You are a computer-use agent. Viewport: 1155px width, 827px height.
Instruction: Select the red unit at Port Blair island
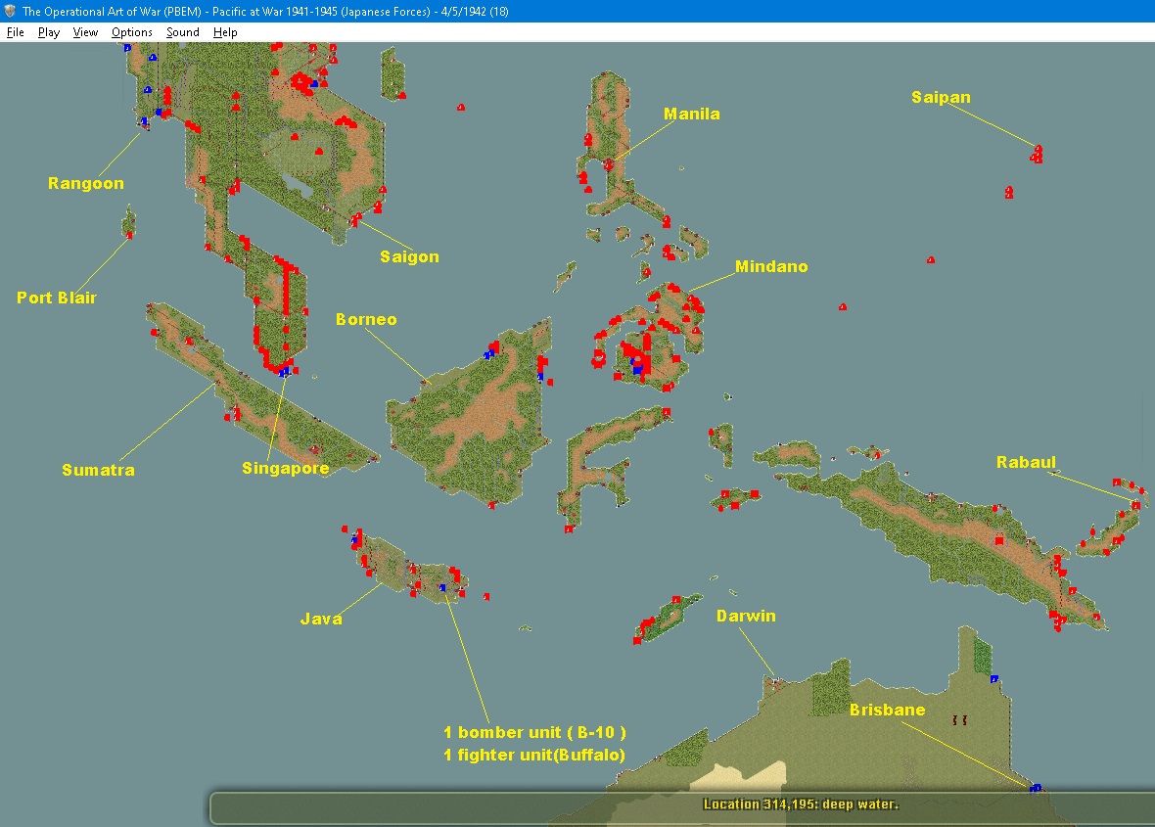[x=129, y=236]
